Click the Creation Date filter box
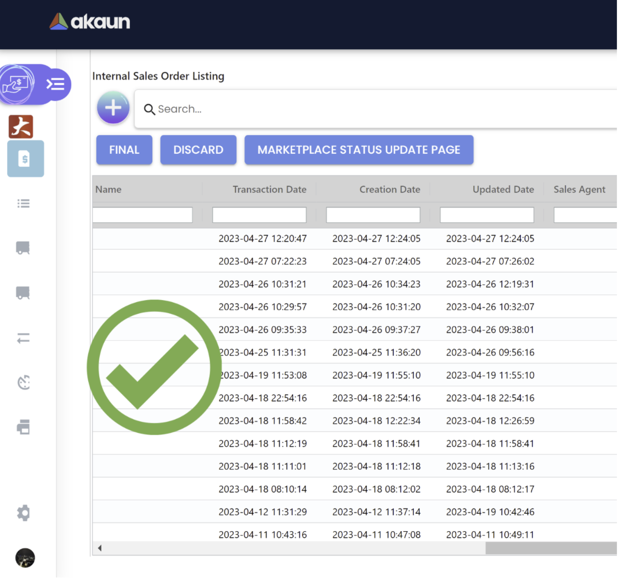The image size is (618, 587). pyautogui.click(x=373, y=215)
